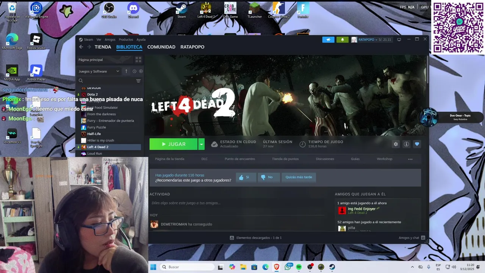Show hidden system tray icons chevron
This screenshot has width=485, height=273.
click(412, 267)
